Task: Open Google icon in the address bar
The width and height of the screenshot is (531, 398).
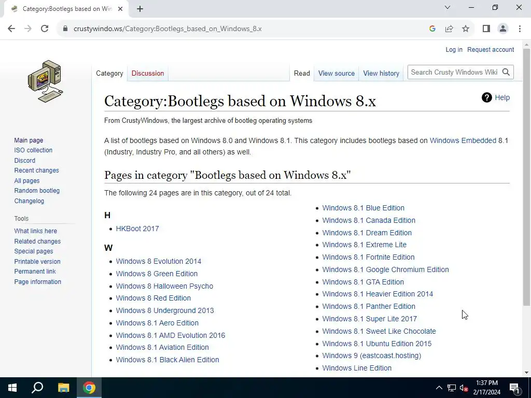Action: click(432, 29)
